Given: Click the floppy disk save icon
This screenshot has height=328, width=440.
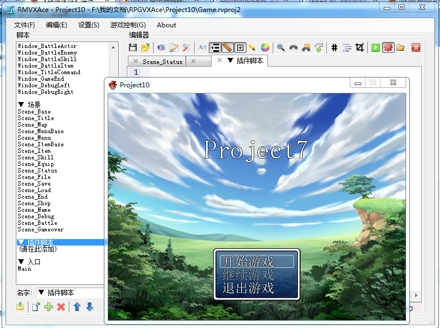Looking at the screenshot, I should click(x=133, y=47).
